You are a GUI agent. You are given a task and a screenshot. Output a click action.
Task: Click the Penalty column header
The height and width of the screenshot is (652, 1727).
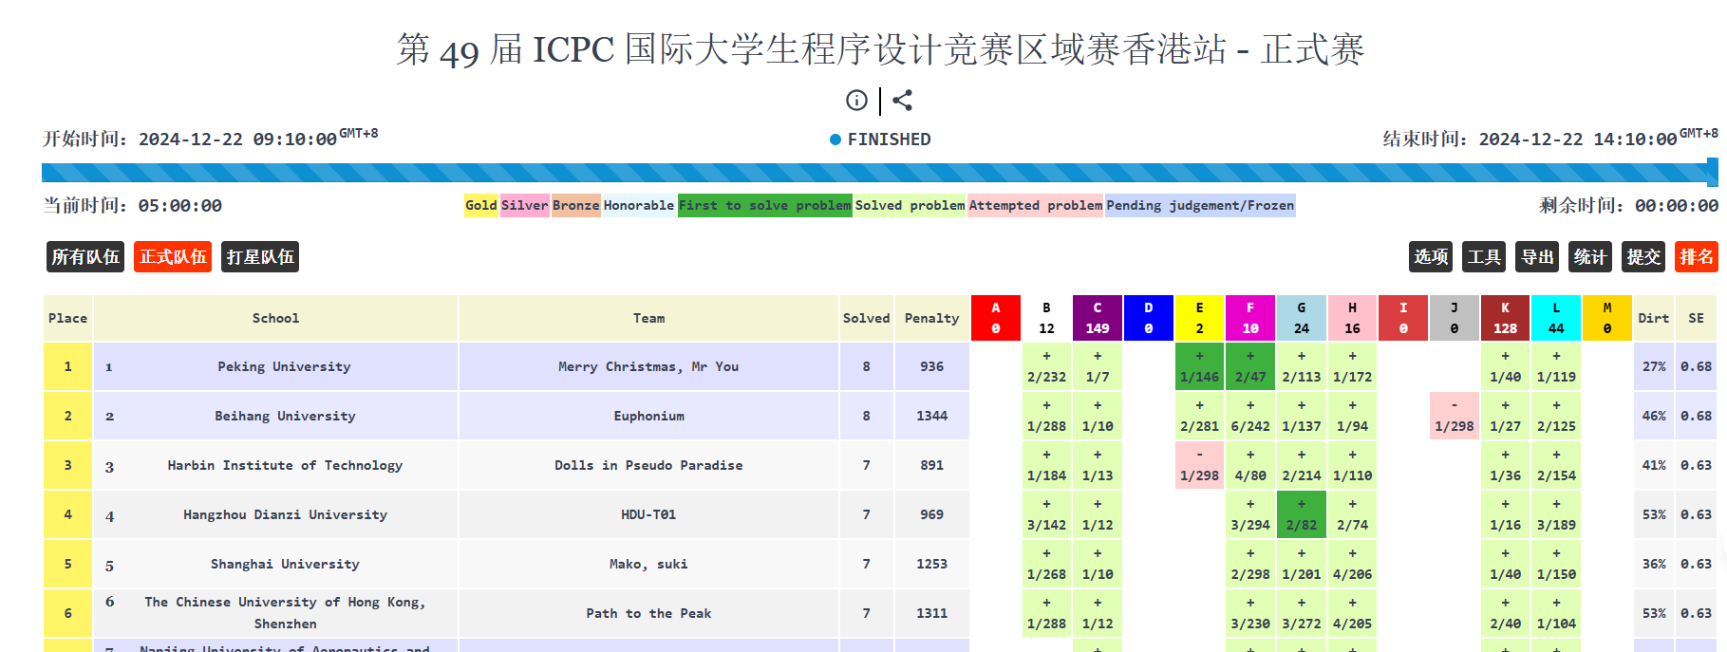931,318
